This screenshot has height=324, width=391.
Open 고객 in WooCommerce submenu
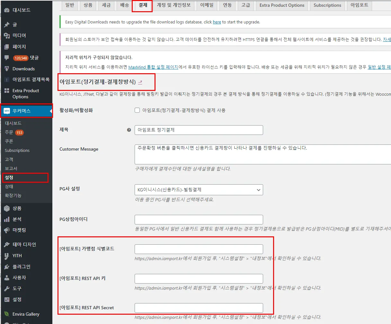[9, 159]
